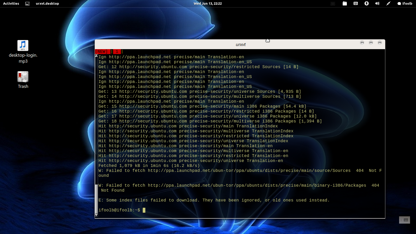Click the failed fetch URL ending in source/Sources
The height and width of the screenshot is (234, 416).
[249, 171]
